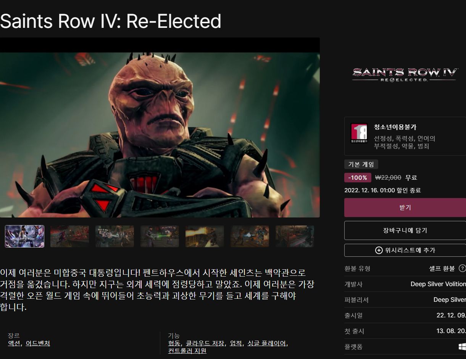Select the second screenshot thumbnail

[x=69, y=236]
